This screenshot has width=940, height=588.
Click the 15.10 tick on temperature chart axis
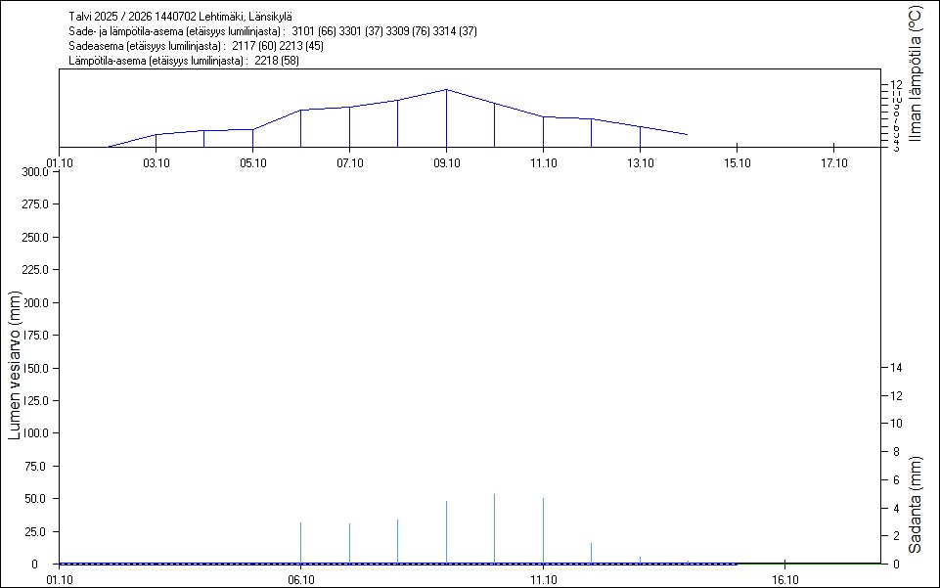click(x=736, y=162)
